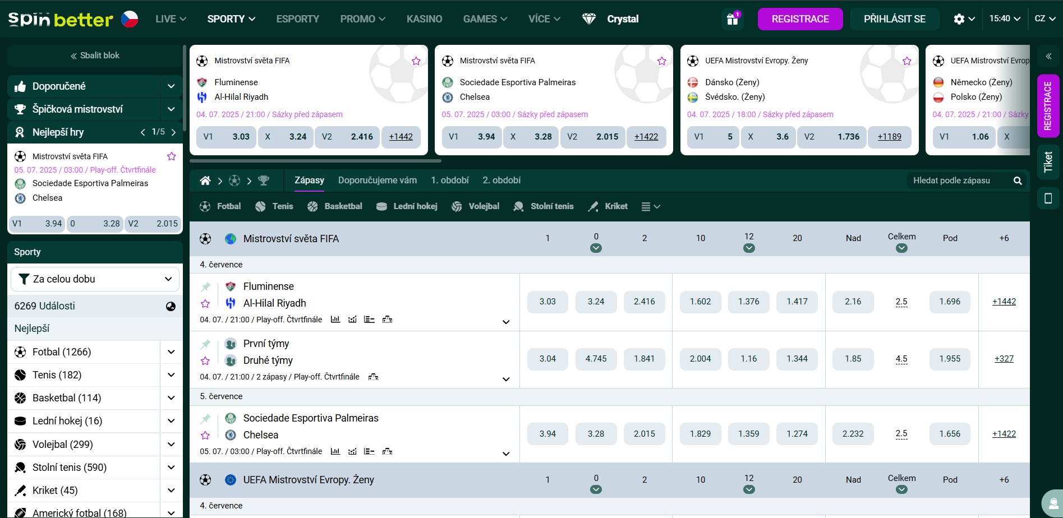
Task: Select the Fotbal sport filter
Action: coord(220,206)
